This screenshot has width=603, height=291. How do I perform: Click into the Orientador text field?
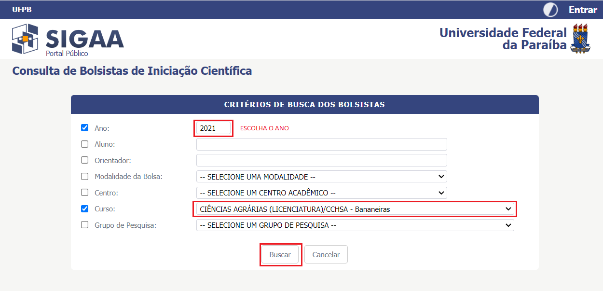(321, 160)
